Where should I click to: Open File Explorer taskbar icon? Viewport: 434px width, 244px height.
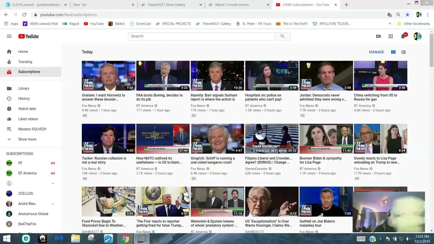(x=75, y=239)
